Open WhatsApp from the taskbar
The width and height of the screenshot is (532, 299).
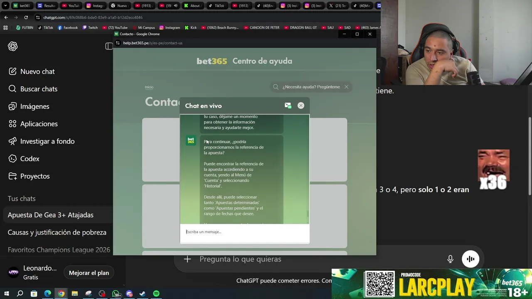click(x=116, y=294)
